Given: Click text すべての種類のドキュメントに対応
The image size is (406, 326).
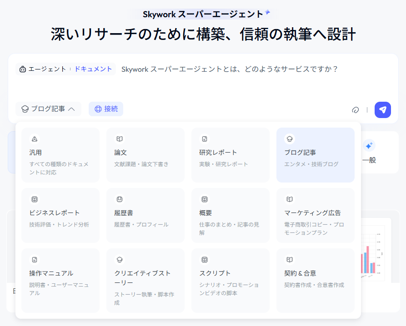Looking at the screenshot, I should pyautogui.click(x=59, y=168).
